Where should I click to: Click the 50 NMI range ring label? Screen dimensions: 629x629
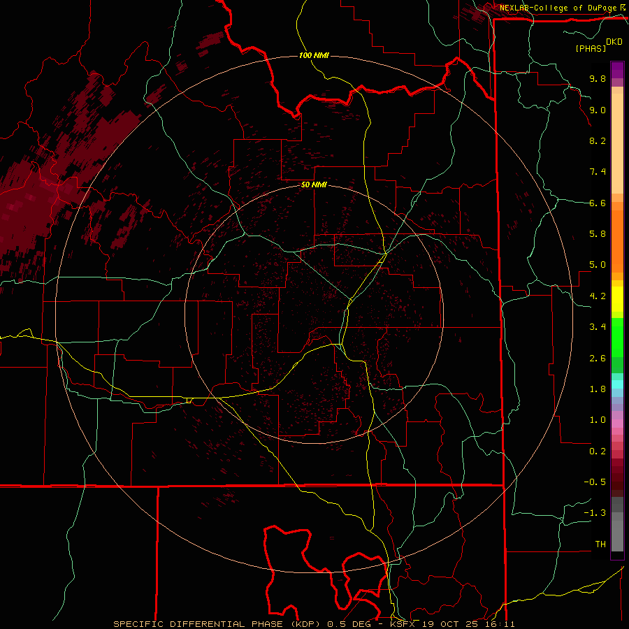tap(314, 185)
